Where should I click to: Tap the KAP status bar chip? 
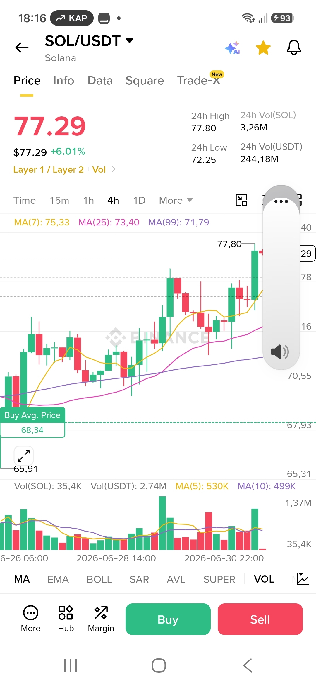(x=72, y=18)
